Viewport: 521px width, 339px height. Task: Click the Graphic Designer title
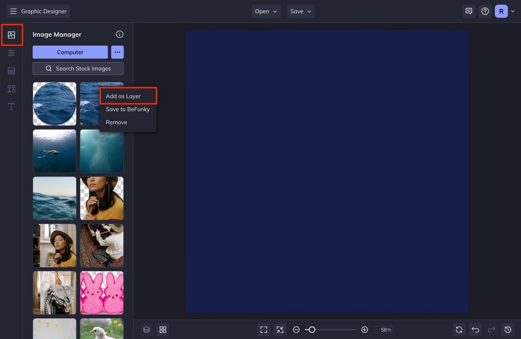44,11
